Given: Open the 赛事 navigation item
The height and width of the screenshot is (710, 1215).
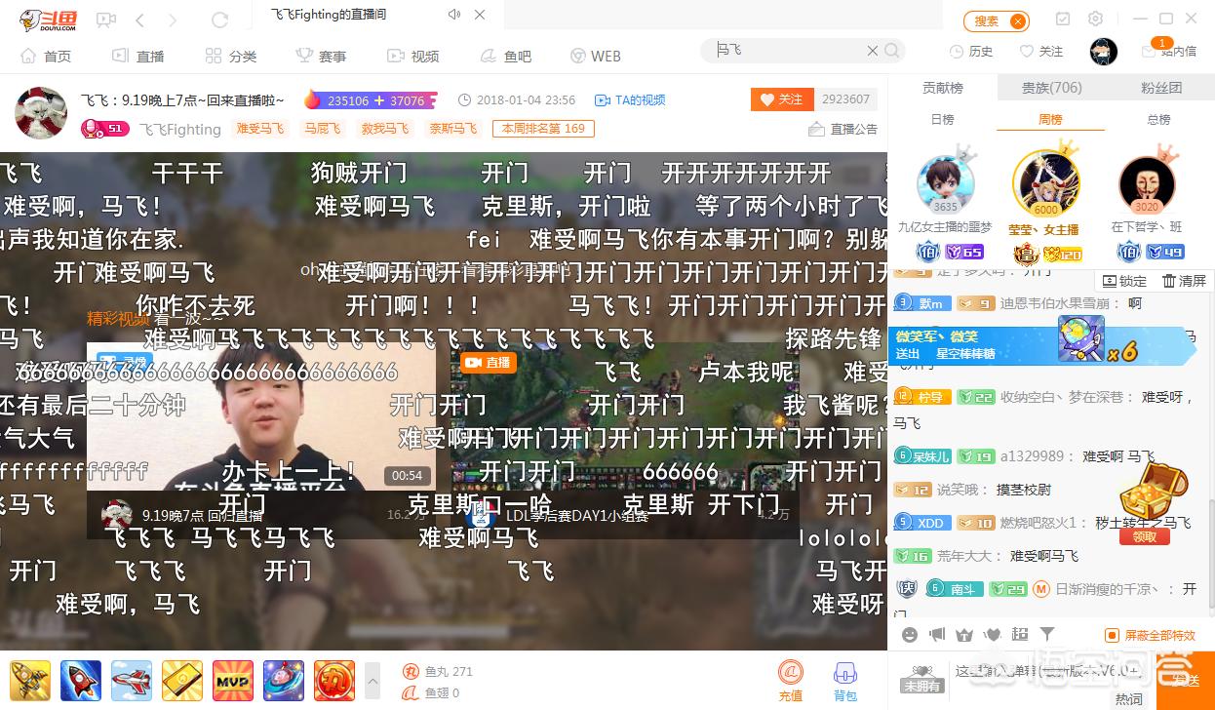Looking at the screenshot, I should [320, 56].
